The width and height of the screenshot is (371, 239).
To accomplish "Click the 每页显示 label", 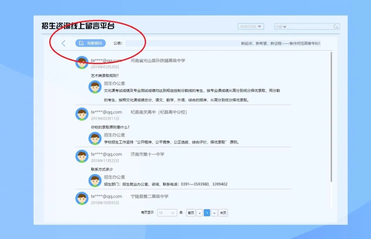I will point(147,213).
